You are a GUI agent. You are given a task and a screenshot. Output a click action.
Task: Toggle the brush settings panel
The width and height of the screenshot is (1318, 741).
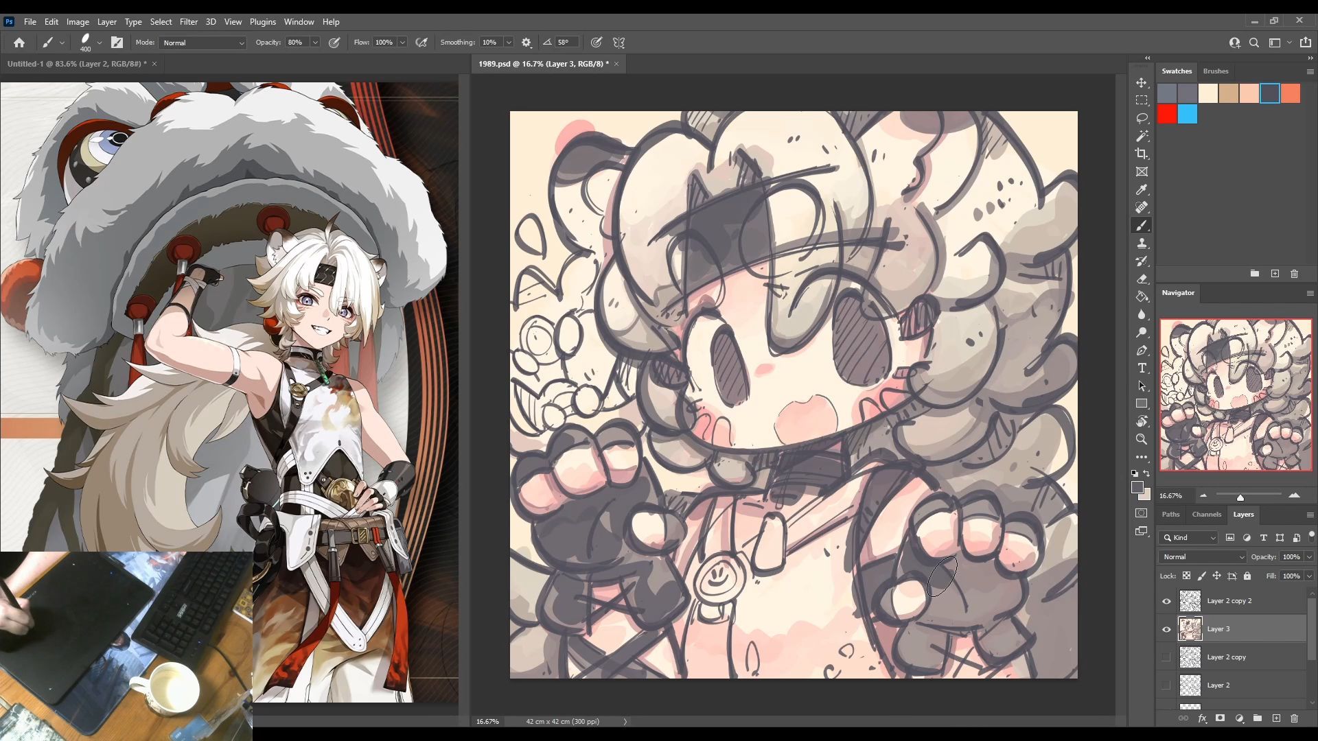coord(117,43)
